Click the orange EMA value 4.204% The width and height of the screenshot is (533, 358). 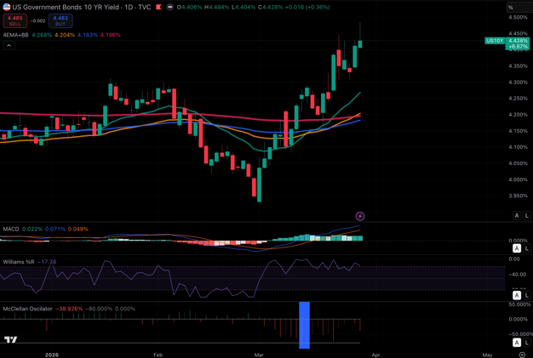65,35
